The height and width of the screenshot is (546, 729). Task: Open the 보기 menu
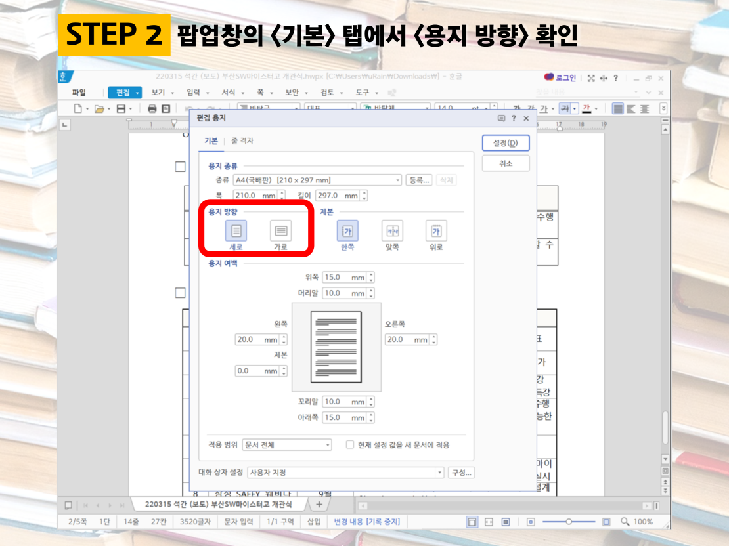[158, 93]
